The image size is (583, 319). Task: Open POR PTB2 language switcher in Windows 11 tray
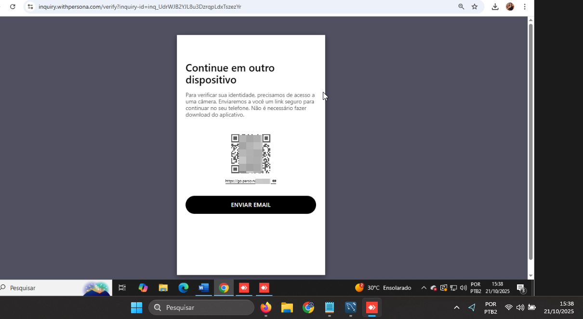(490, 307)
